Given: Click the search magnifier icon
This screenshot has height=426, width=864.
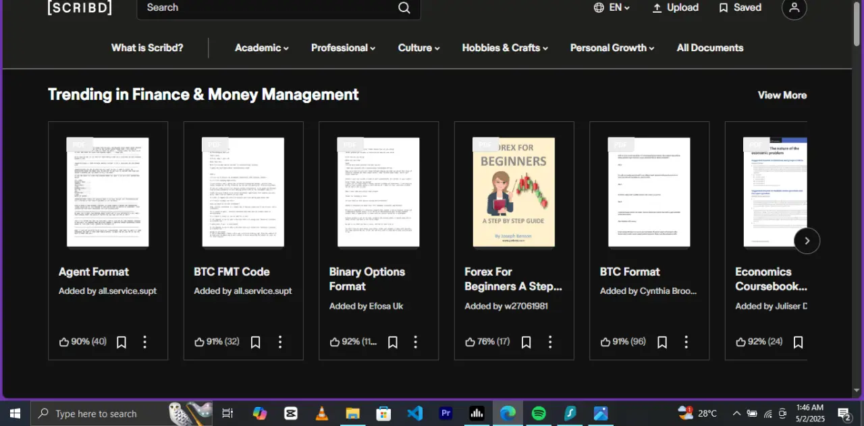Looking at the screenshot, I should [x=404, y=7].
